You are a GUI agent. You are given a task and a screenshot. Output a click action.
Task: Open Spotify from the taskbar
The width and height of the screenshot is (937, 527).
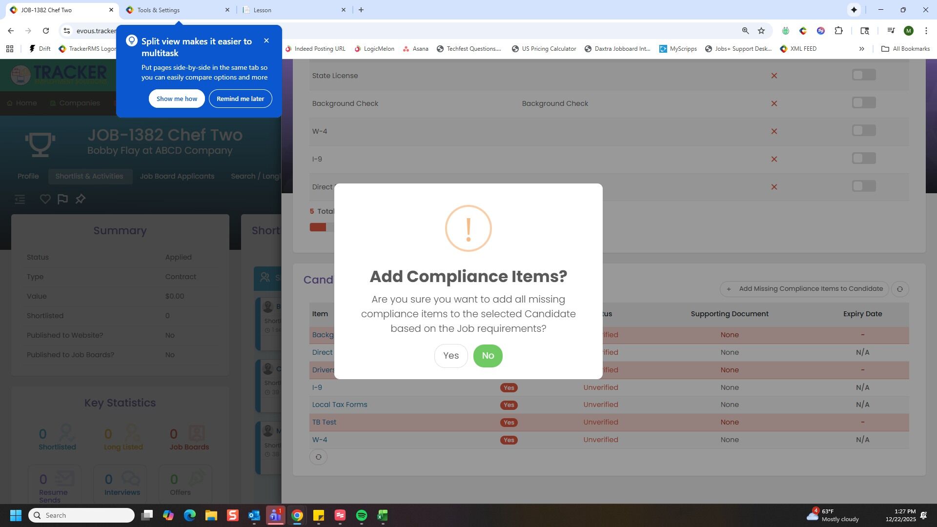coord(361,515)
